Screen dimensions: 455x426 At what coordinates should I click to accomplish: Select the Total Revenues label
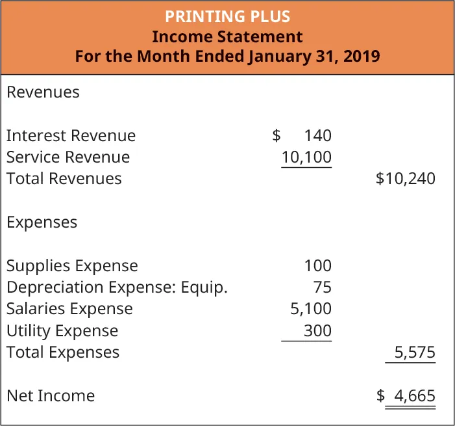click(64, 179)
